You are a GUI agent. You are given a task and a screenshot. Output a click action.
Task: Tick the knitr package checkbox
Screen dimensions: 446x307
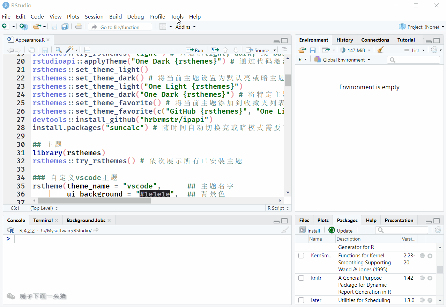coord(301,278)
